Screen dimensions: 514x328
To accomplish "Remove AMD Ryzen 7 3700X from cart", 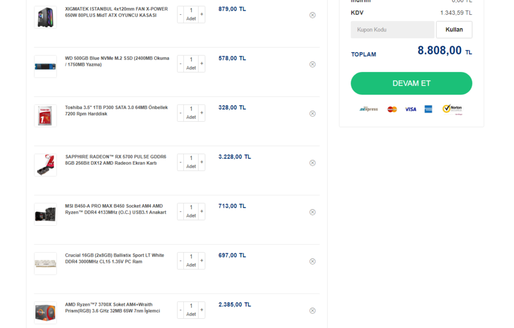I will click(312, 311).
